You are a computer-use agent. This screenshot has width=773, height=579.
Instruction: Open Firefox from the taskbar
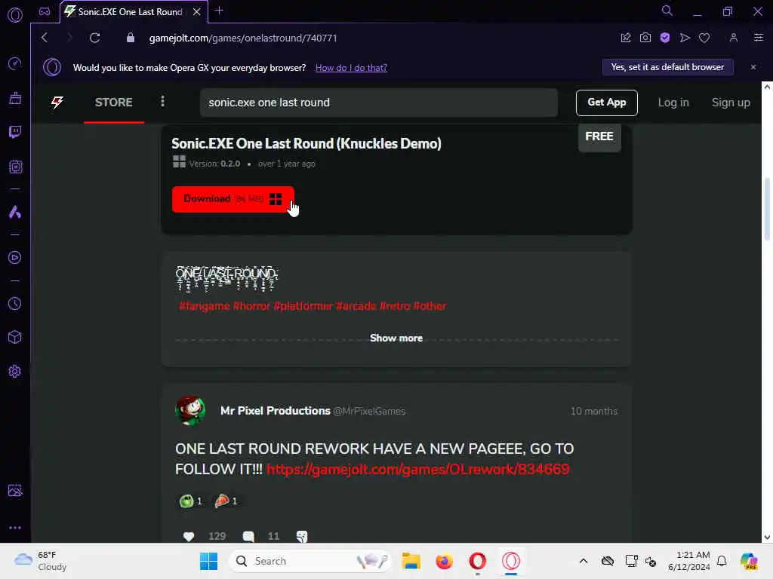click(x=444, y=561)
